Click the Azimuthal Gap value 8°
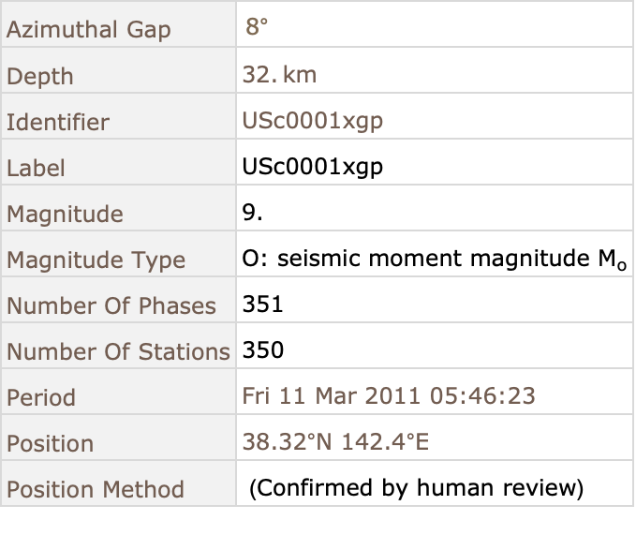 pos(257,27)
